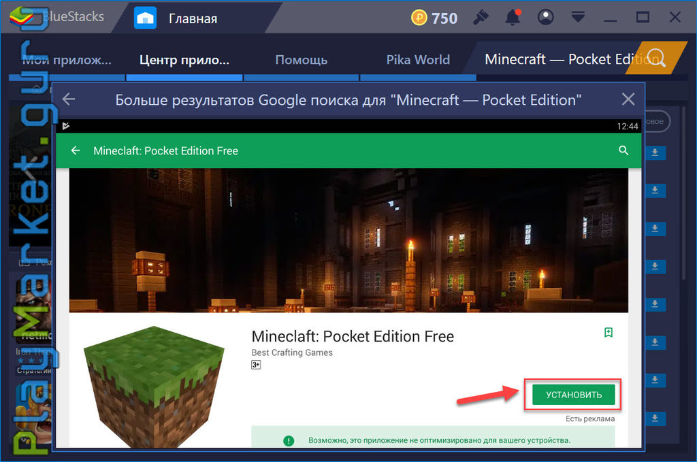Close the Google search results dialog
Screen dimensions: 697x462
[628, 99]
